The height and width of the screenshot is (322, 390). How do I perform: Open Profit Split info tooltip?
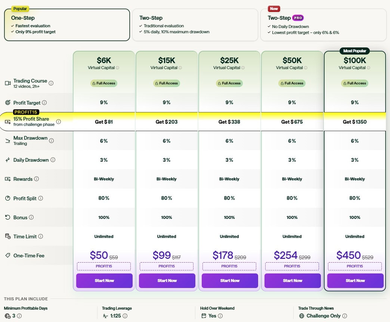click(41, 198)
